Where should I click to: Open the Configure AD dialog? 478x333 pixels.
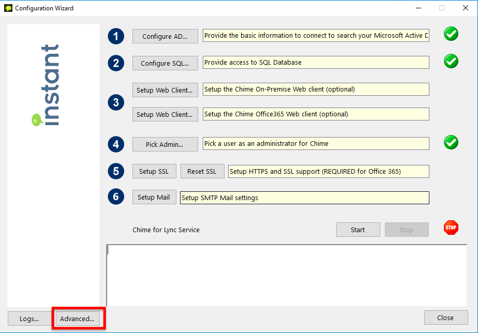165,36
